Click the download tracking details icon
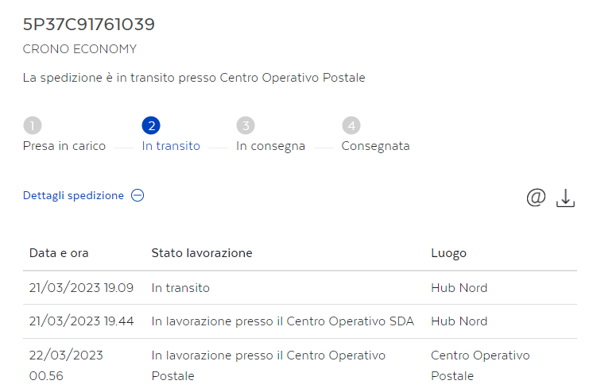This screenshot has width=593, height=392. (565, 198)
